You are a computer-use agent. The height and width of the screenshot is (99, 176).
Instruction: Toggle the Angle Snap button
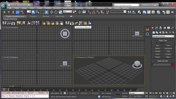tap(94, 12)
